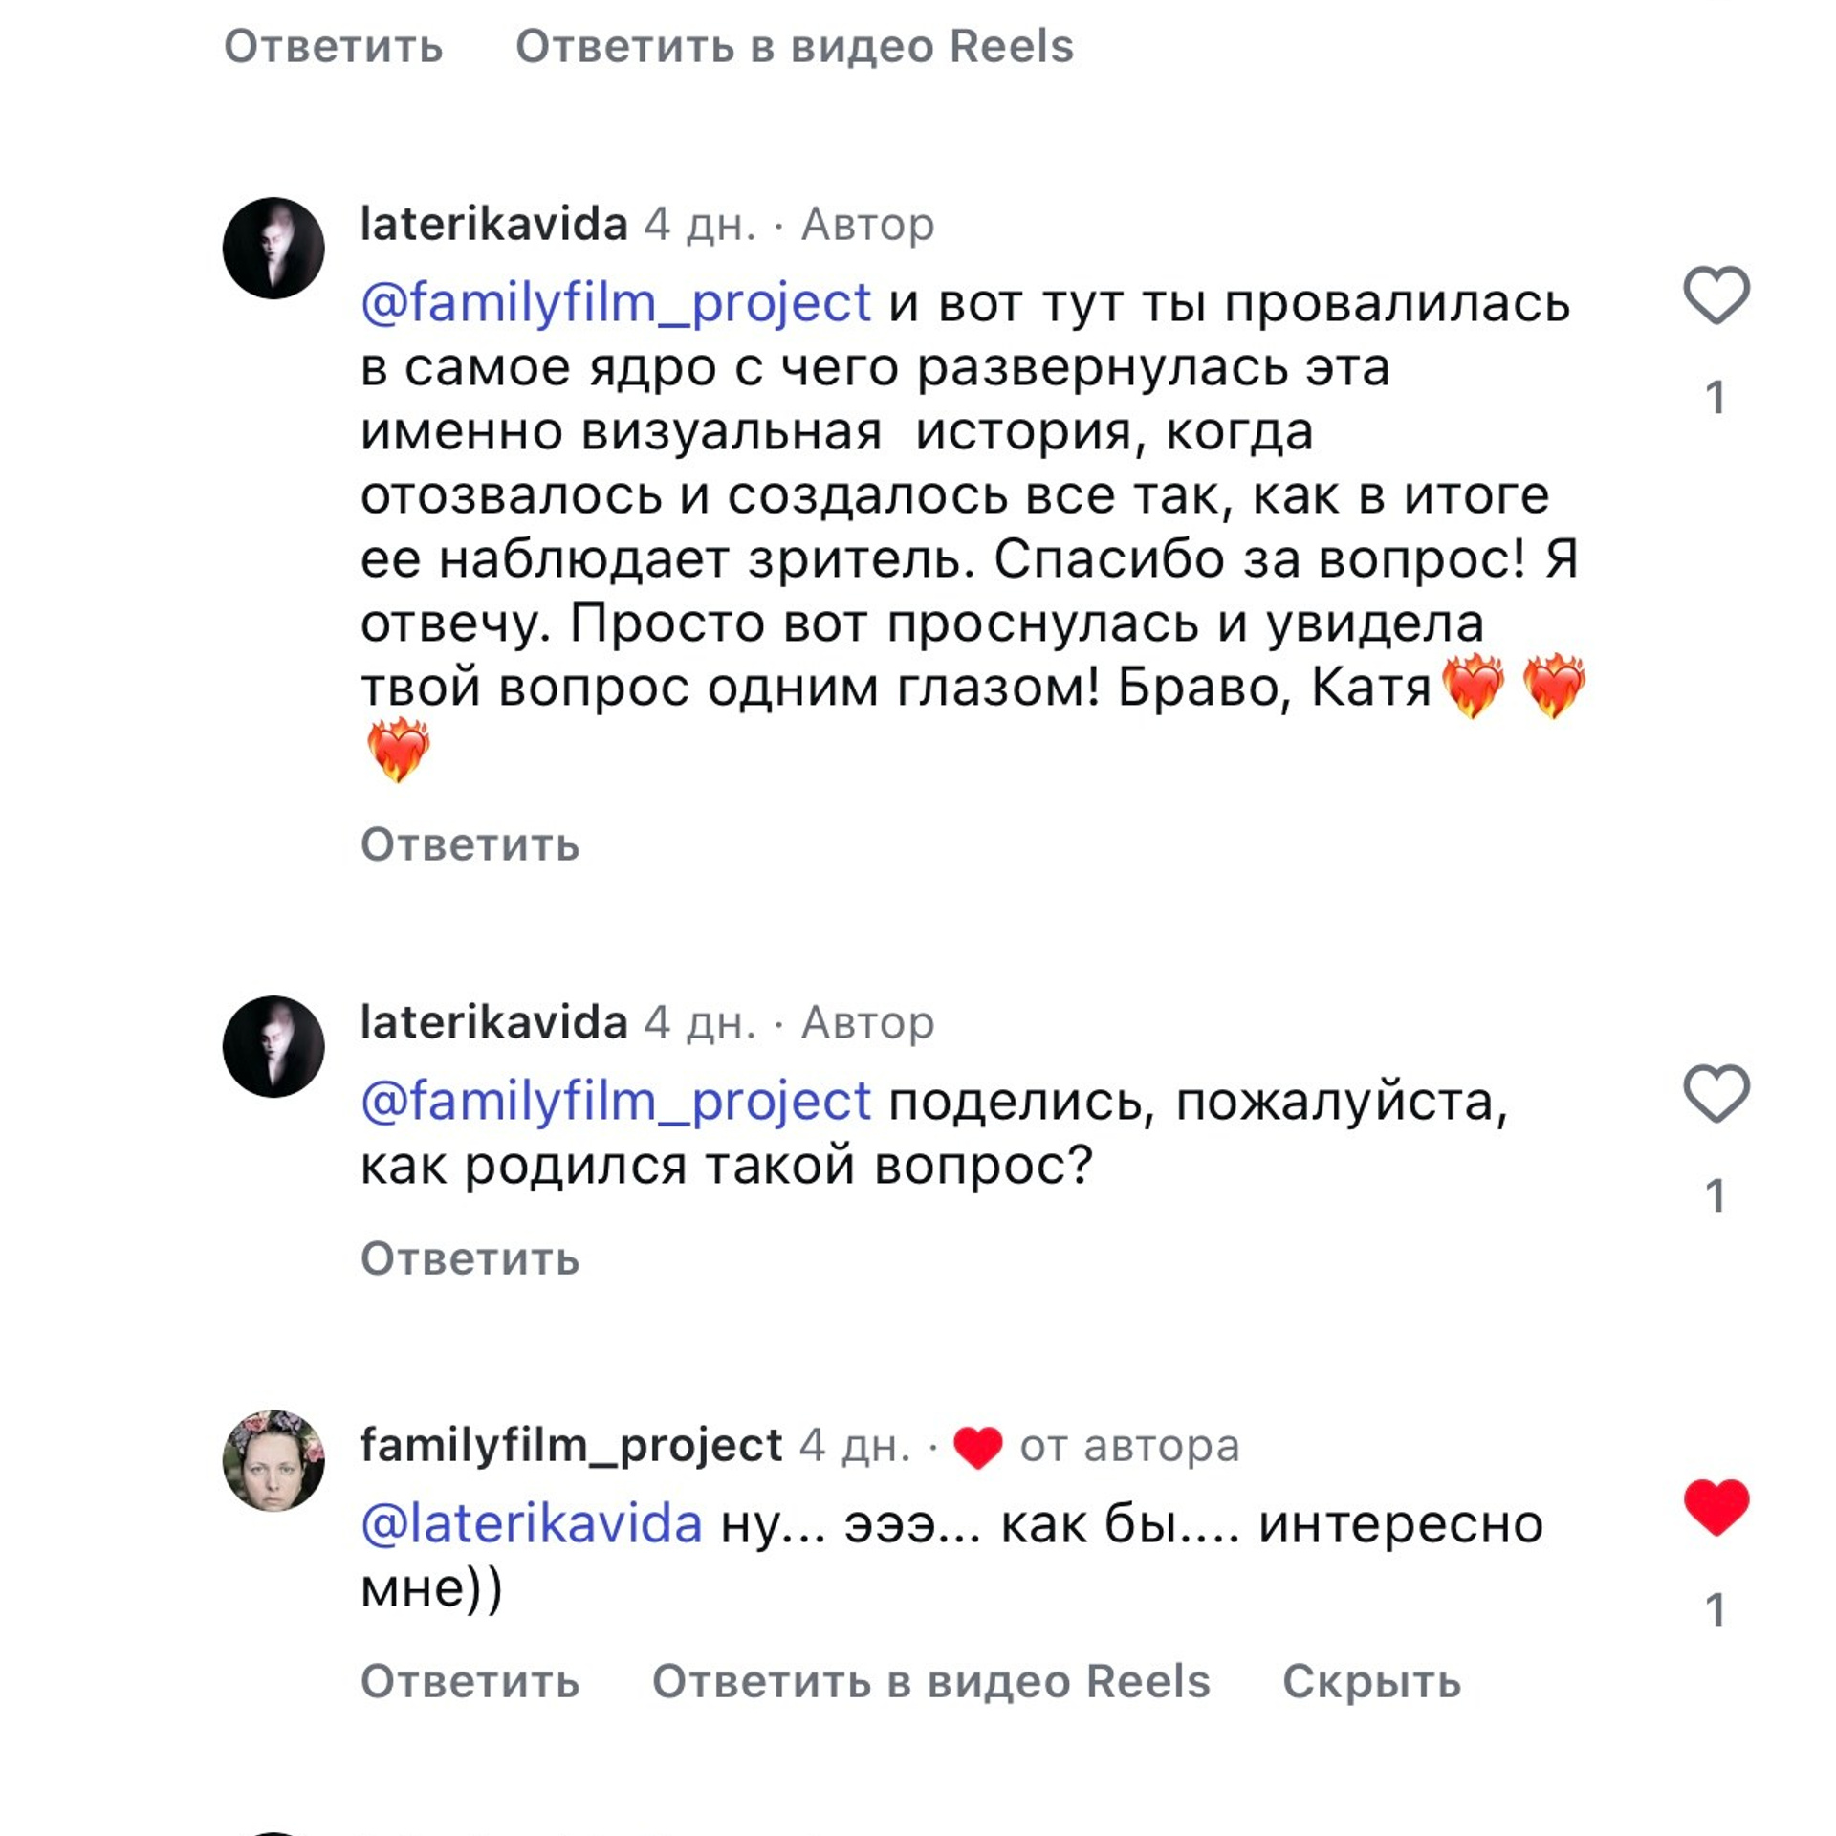This screenshot has width=1836, height=1836.
Task: Open @familyfilm_project mention in first comment
Action: pos(616,303)
